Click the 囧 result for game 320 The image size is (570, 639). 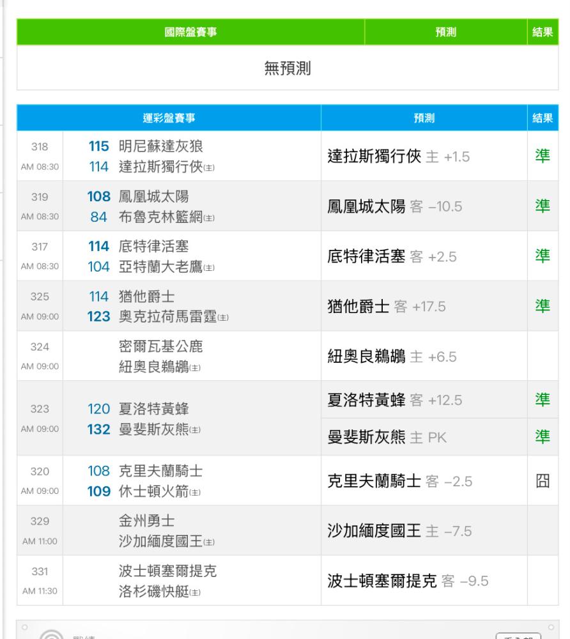(x=543, y=481)
